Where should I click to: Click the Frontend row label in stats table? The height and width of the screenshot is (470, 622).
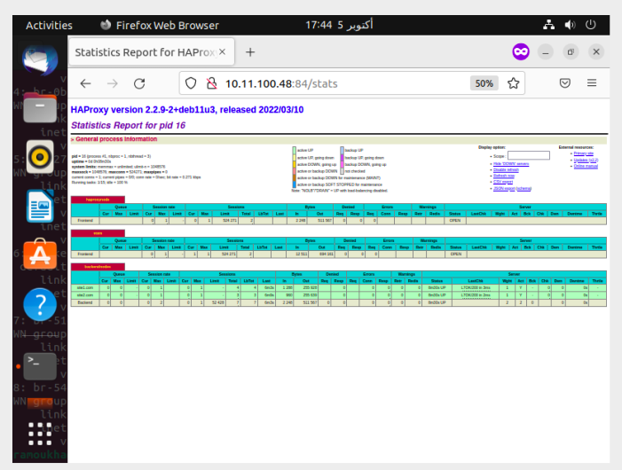(85, 254)
